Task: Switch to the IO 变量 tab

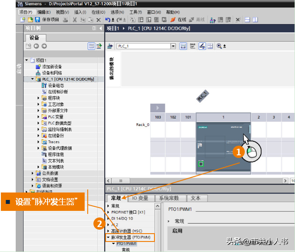Action: point(140,198)
